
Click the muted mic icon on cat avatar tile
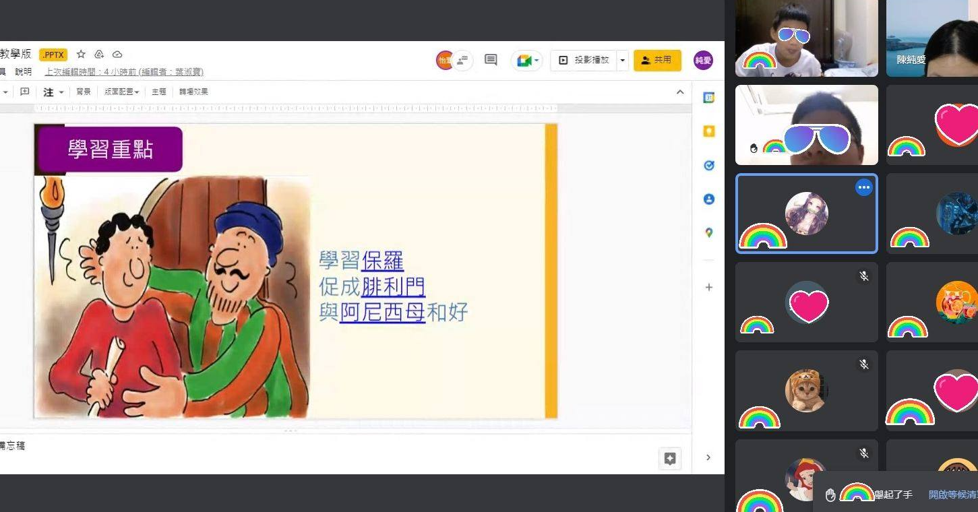point(864,364)
